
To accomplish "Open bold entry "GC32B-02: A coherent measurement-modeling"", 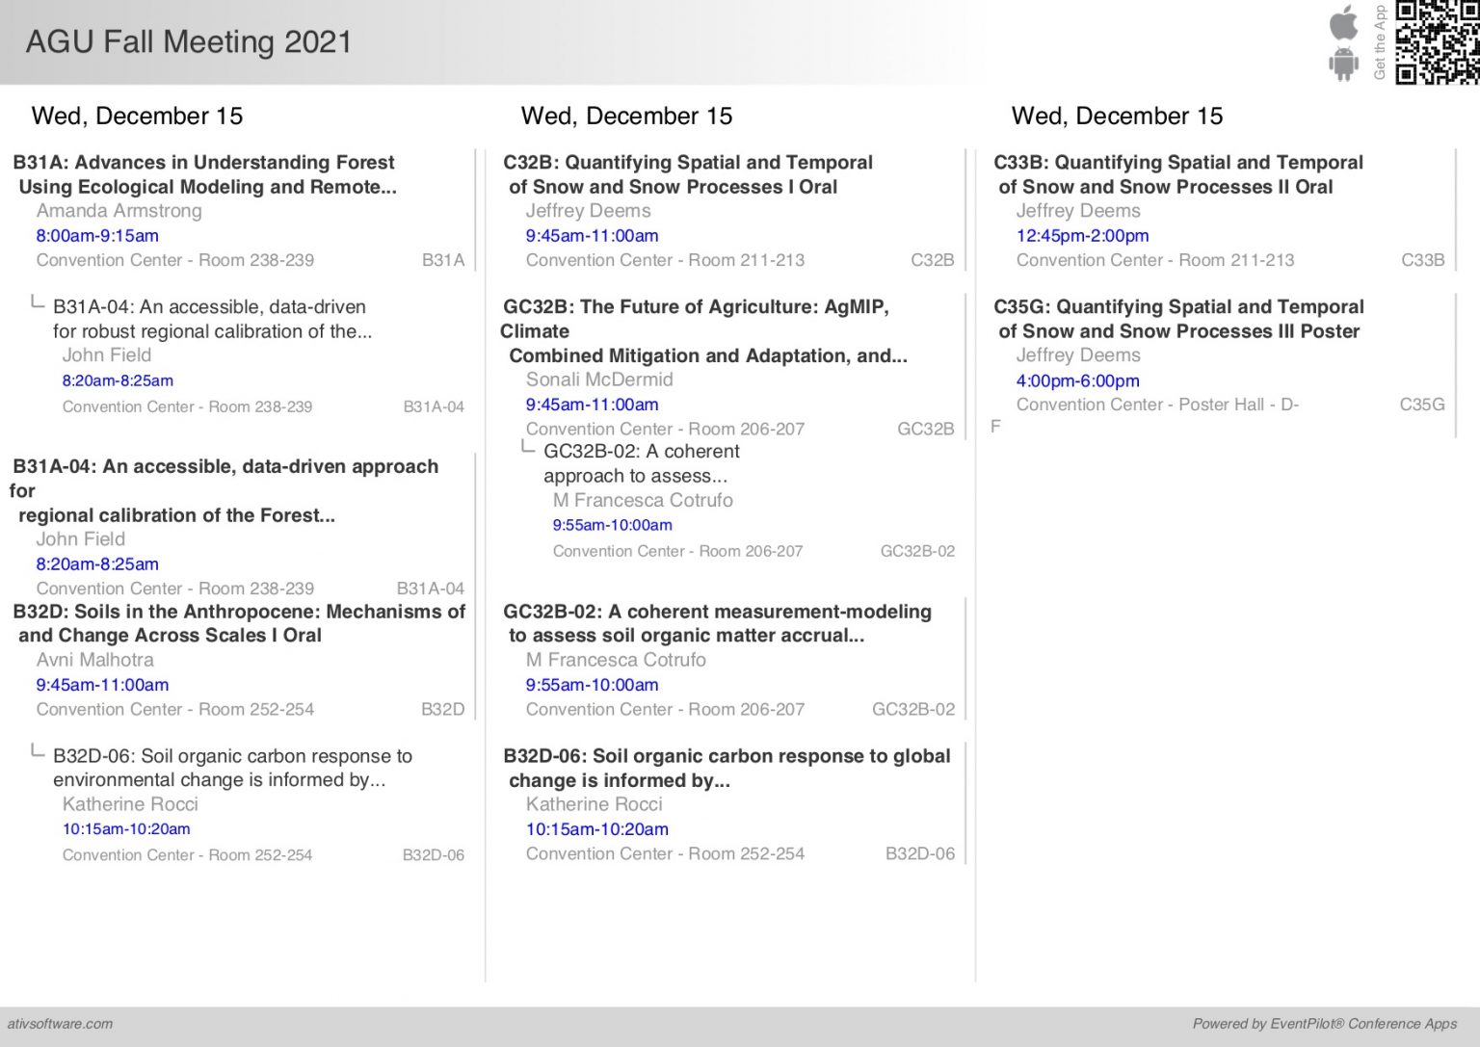I will (717, 623).
